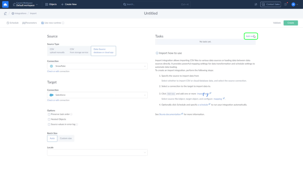Image resolution: width=303 pixels, height=170 pixels.
Task: Select CSV upload manually source type
Action: pyautogui.click(x=57, y=51)
